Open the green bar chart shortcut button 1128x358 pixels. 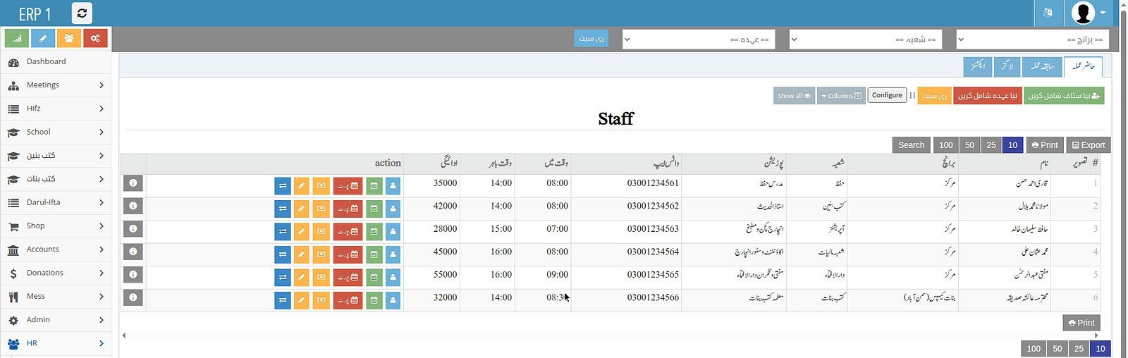17,38
